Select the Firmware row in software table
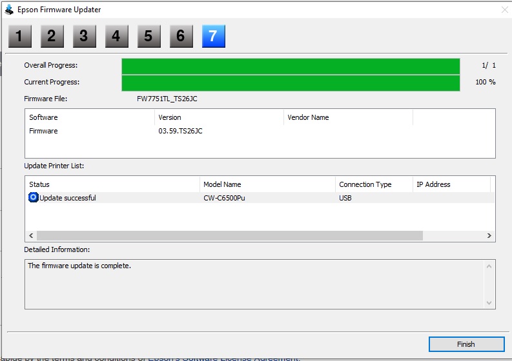 click(260, 131)
